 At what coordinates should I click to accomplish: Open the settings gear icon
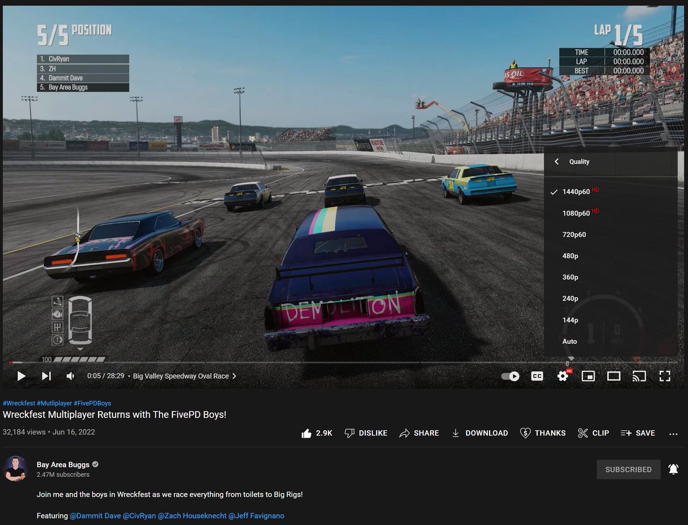tap(563, 376)
